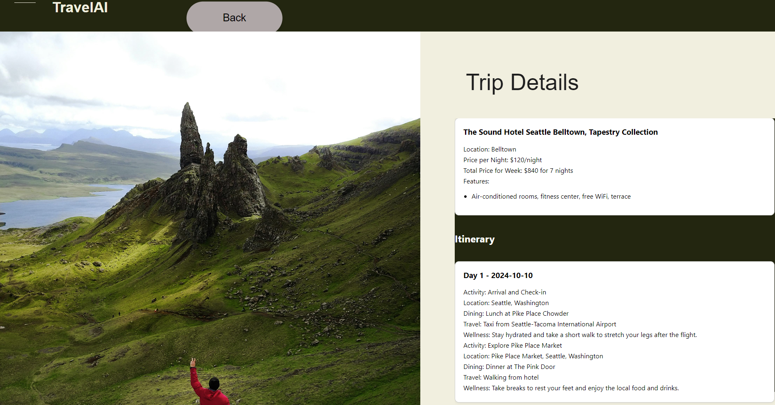The image size is (775, 405).
Task: Click the Day 1 - 2024-10-10 heading
Action: coord(498,275)
